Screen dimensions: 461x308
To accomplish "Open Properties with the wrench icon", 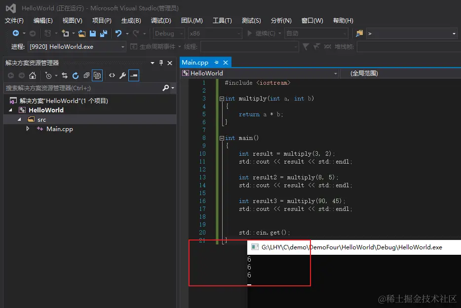I will [x=122, y=76].
